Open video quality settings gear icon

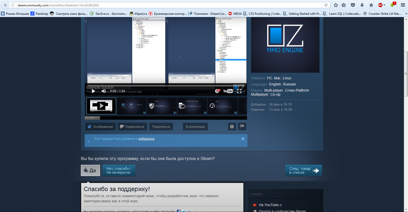pyautogui.click(x=217, y=91)
